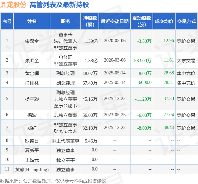Click the average price 37.80
The height and width of the screenshot is (184, 198).
click(169, 98)
